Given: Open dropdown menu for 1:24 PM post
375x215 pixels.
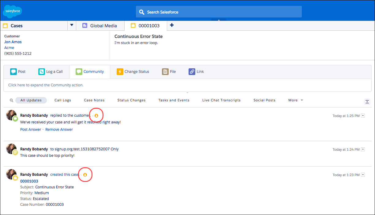Looking at the screenshot, I should [x=363, y=149].
